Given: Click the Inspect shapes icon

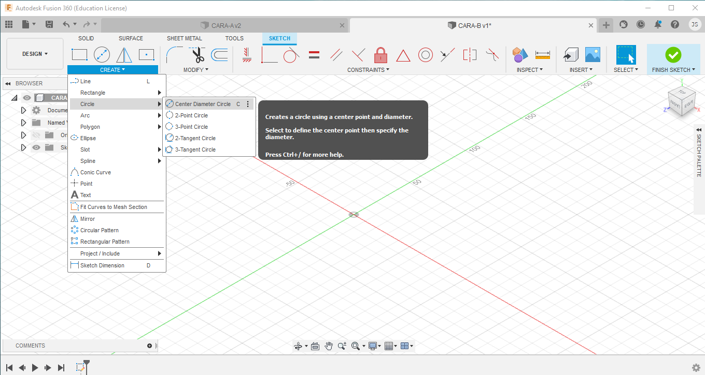Looking at the screenshot, I should (x=520, y=54).
